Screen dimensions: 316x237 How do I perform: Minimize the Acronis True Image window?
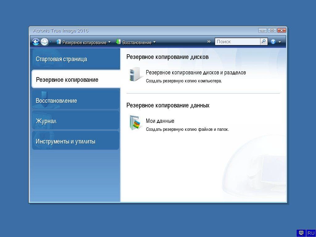click(262, 31)
